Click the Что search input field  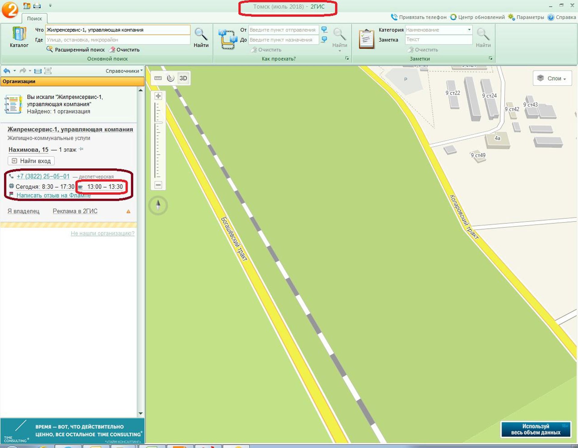coord(118,30)
